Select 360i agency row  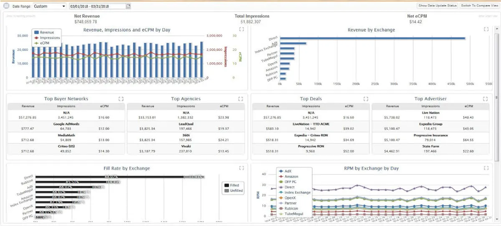pos(186,138)
